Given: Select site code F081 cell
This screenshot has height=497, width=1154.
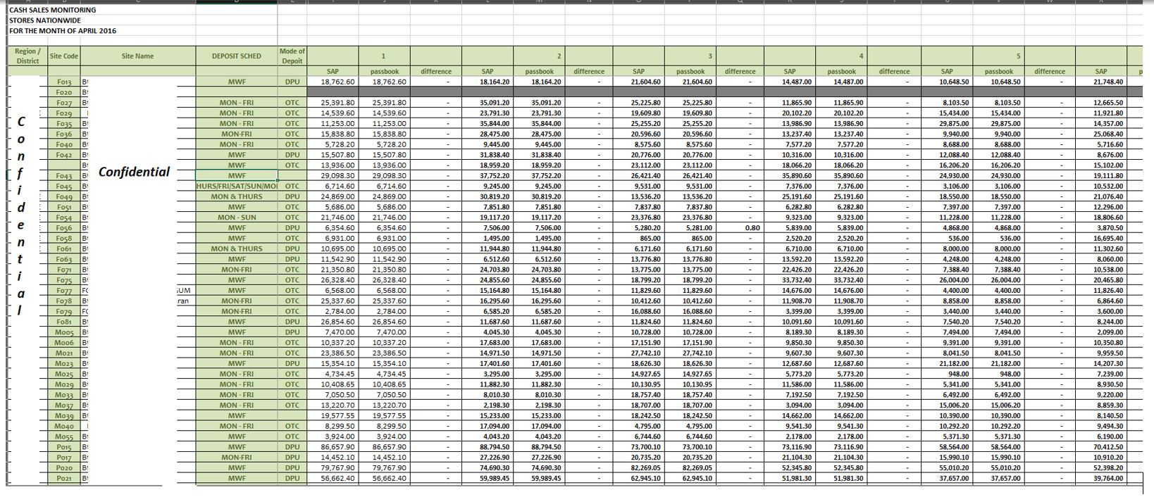Looking at the screenshot, I should (64, 322).
